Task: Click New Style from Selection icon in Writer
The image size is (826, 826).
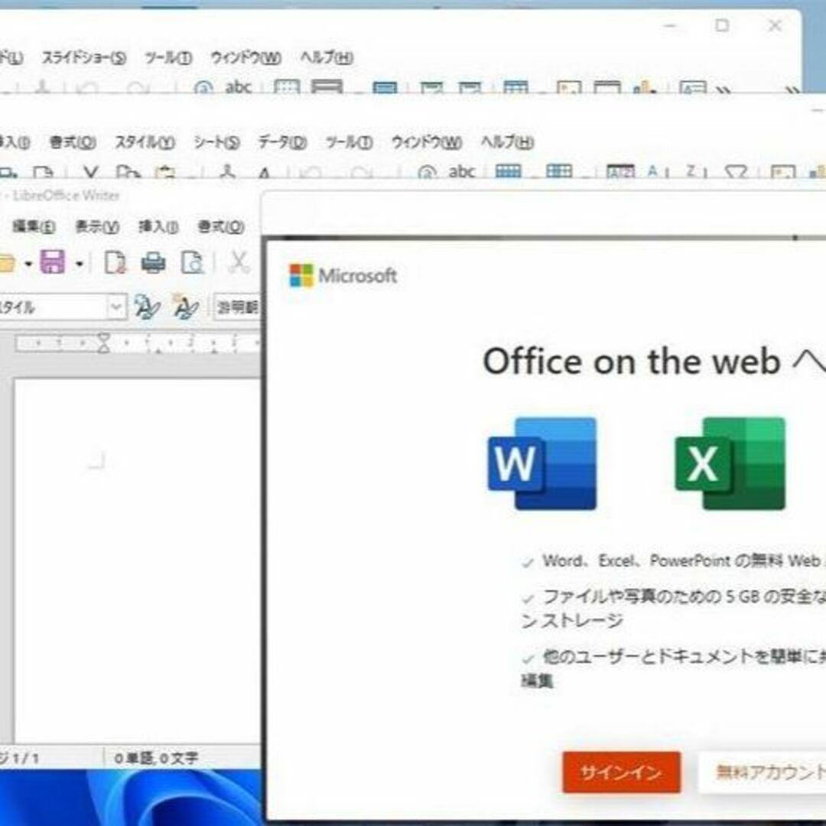Action: [186, 307]
